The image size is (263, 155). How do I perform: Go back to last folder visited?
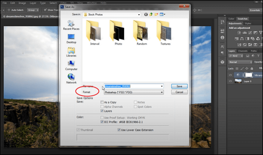[x=146, y=15]
